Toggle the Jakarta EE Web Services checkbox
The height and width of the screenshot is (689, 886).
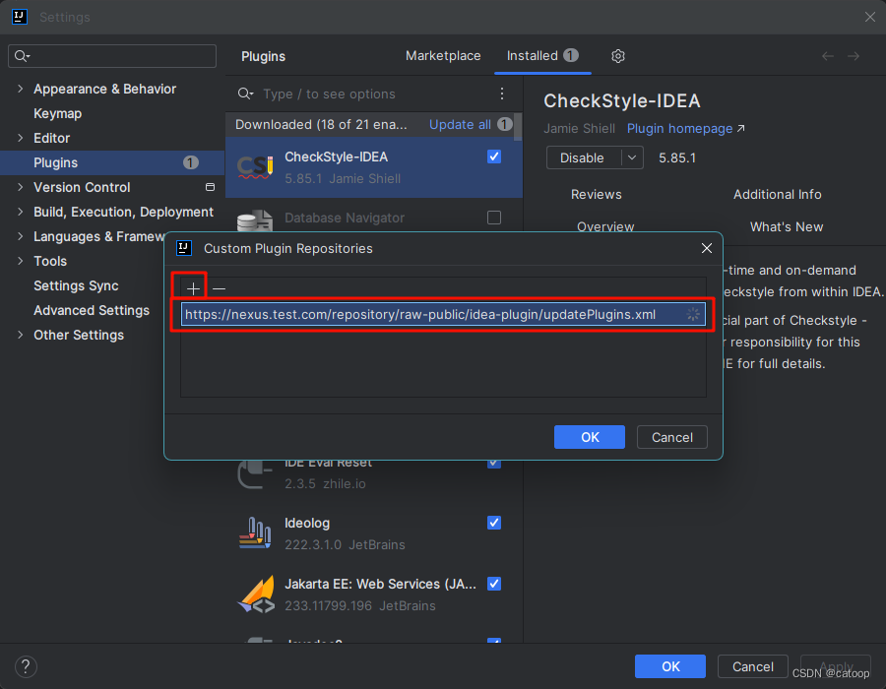[x=494, y=584]
